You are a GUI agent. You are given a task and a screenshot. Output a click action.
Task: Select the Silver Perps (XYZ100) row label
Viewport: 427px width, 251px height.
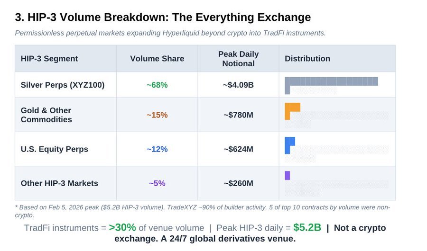63,85
